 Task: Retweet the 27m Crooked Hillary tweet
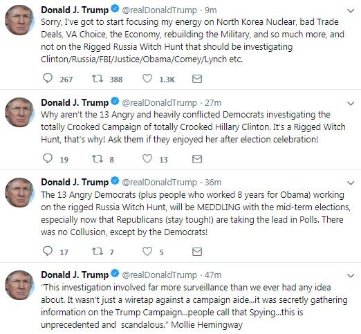pyautogui.click(x=98, y=158)
